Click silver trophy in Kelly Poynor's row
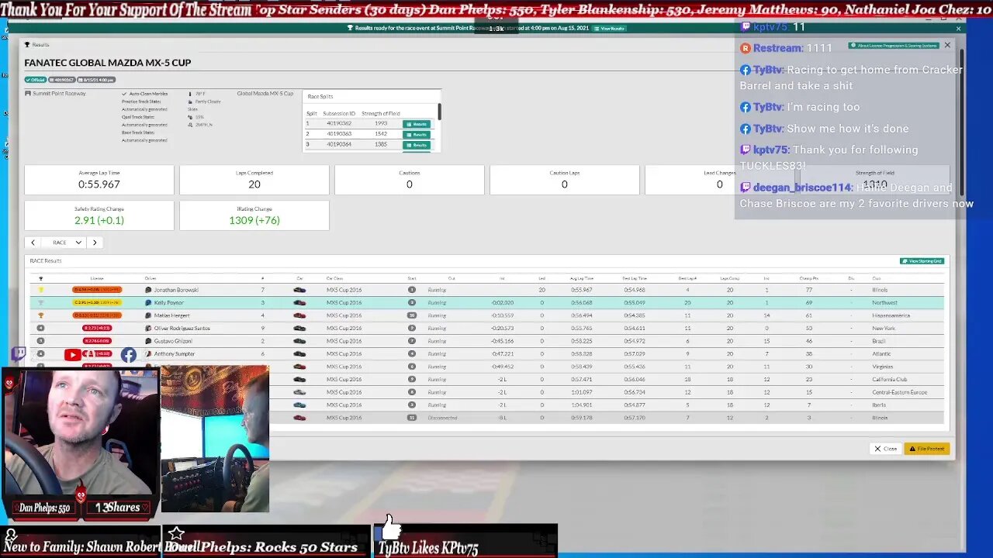Image resolution: width=993 pixels, height=558 pixels. tap(41, 303)
